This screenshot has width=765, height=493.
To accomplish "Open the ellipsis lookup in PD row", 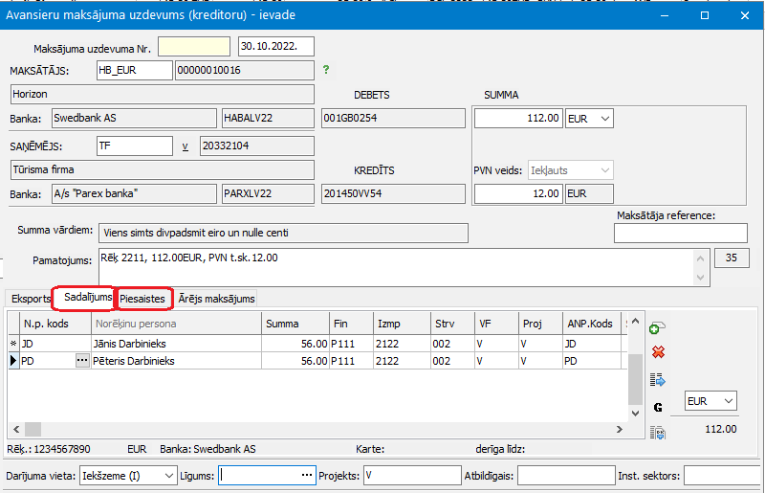I will tap(82, 361).
